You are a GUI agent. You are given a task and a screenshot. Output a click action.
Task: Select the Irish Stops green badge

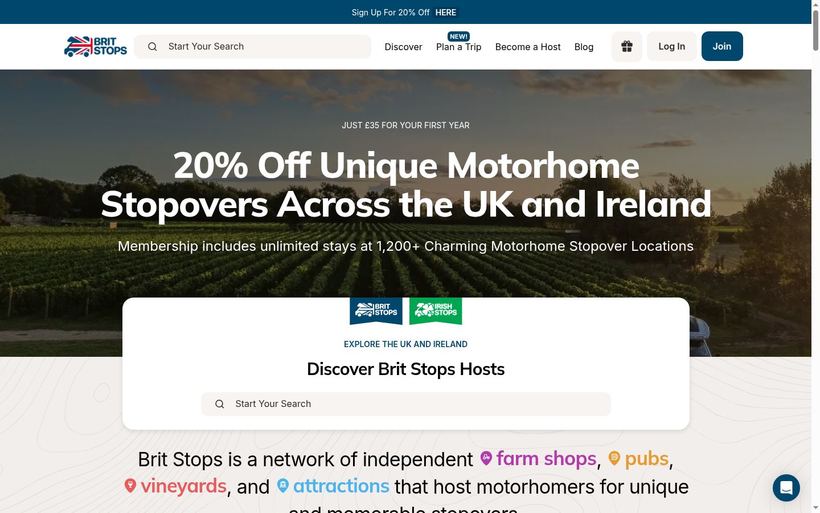point(436,311)
